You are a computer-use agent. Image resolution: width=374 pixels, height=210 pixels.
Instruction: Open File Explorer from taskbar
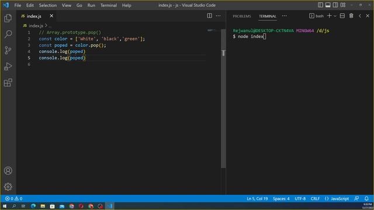pos(43,206)
